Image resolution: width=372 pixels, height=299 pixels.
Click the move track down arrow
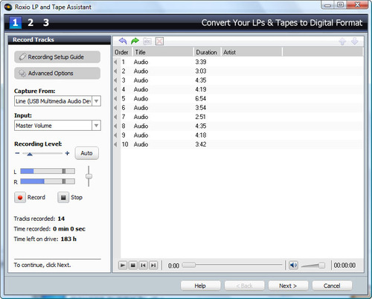[355, 41]
